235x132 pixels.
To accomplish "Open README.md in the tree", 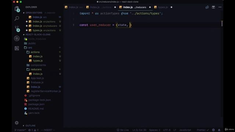I will 36,109.
